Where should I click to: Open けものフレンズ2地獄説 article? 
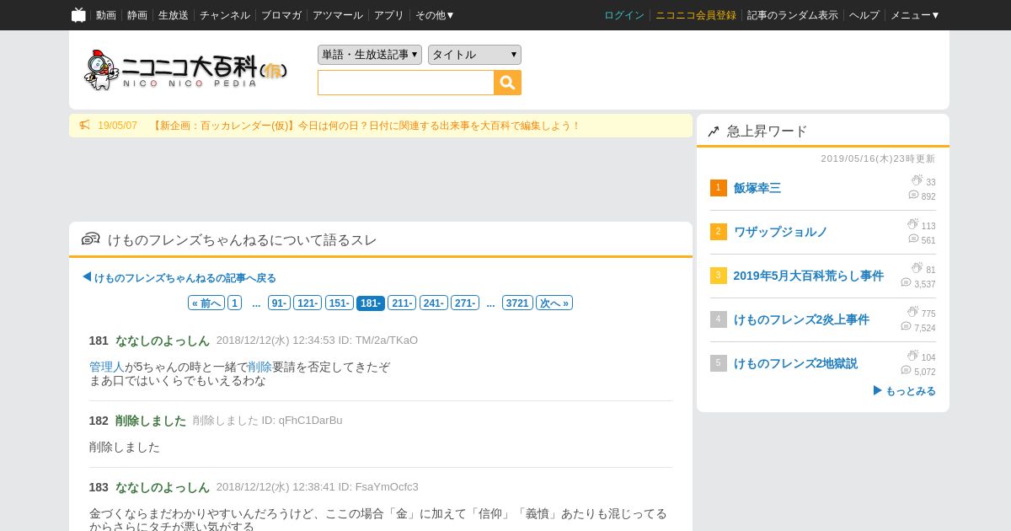click(x=795, y=363)
